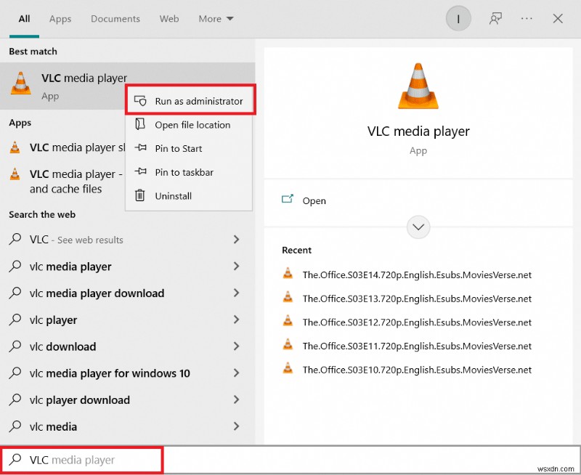The width and height of the screenshot is (581, 475).
Task: Click the down chevron below Open
Action: pyautogui.click(x=418, y=227)
